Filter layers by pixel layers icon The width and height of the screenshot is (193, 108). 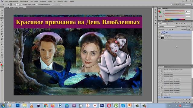(174, 24)
